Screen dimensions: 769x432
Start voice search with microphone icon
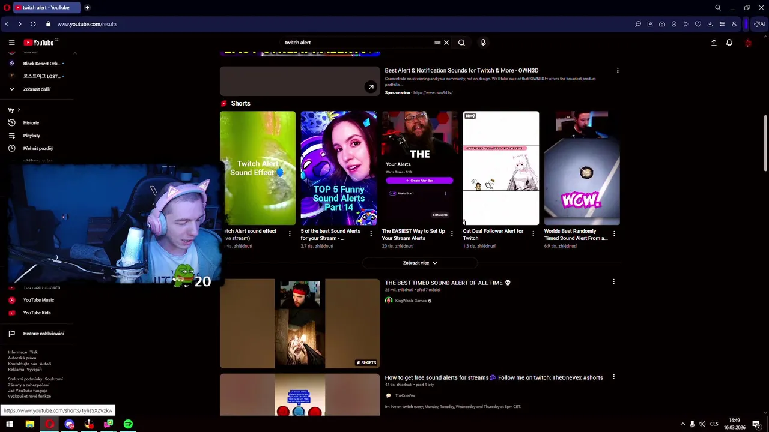[x=483, y=43]
